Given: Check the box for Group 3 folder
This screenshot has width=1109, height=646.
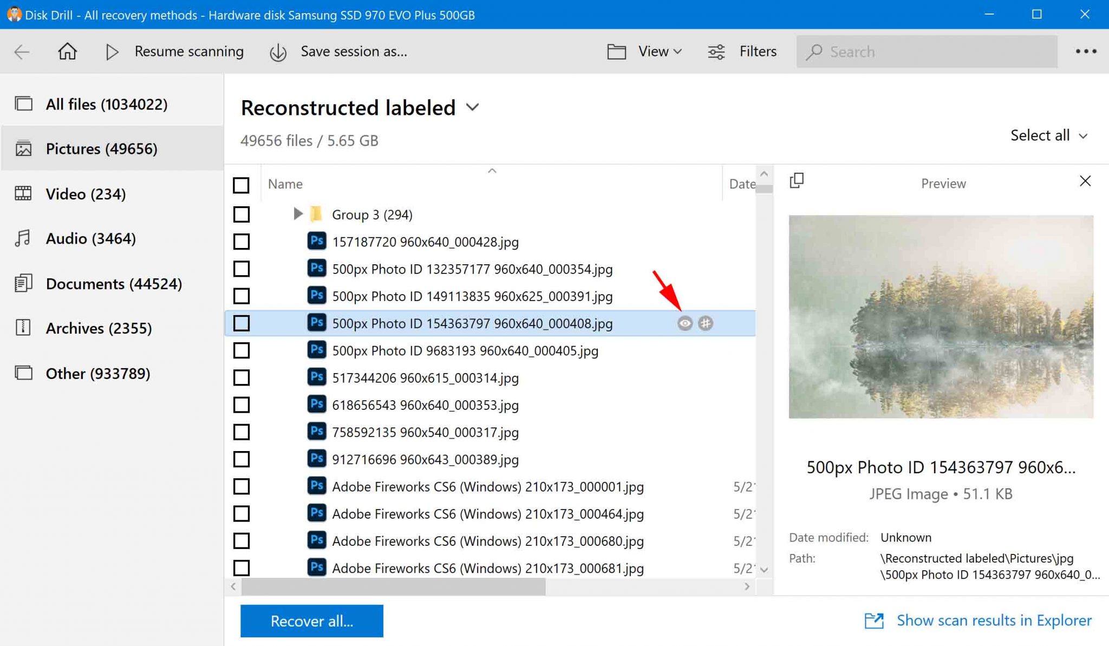Looking at the screenshot, I should coord(241,214).
